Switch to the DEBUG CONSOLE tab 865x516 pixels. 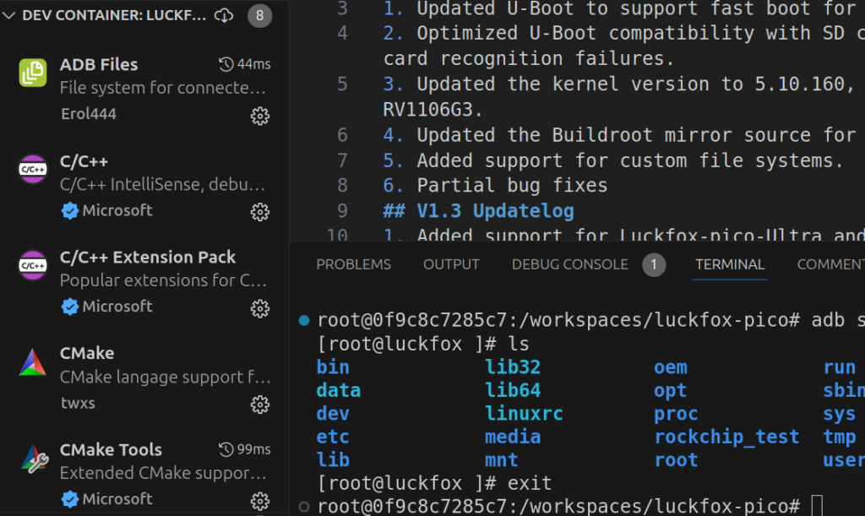[x=570, y=264]
